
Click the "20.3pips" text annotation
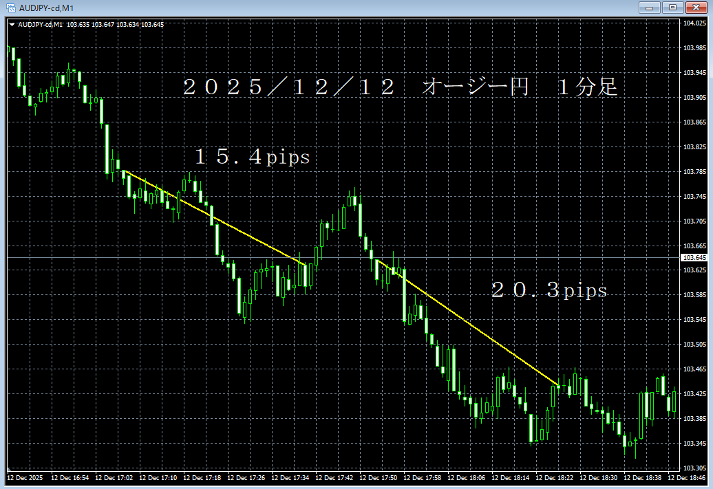(549, 290)
